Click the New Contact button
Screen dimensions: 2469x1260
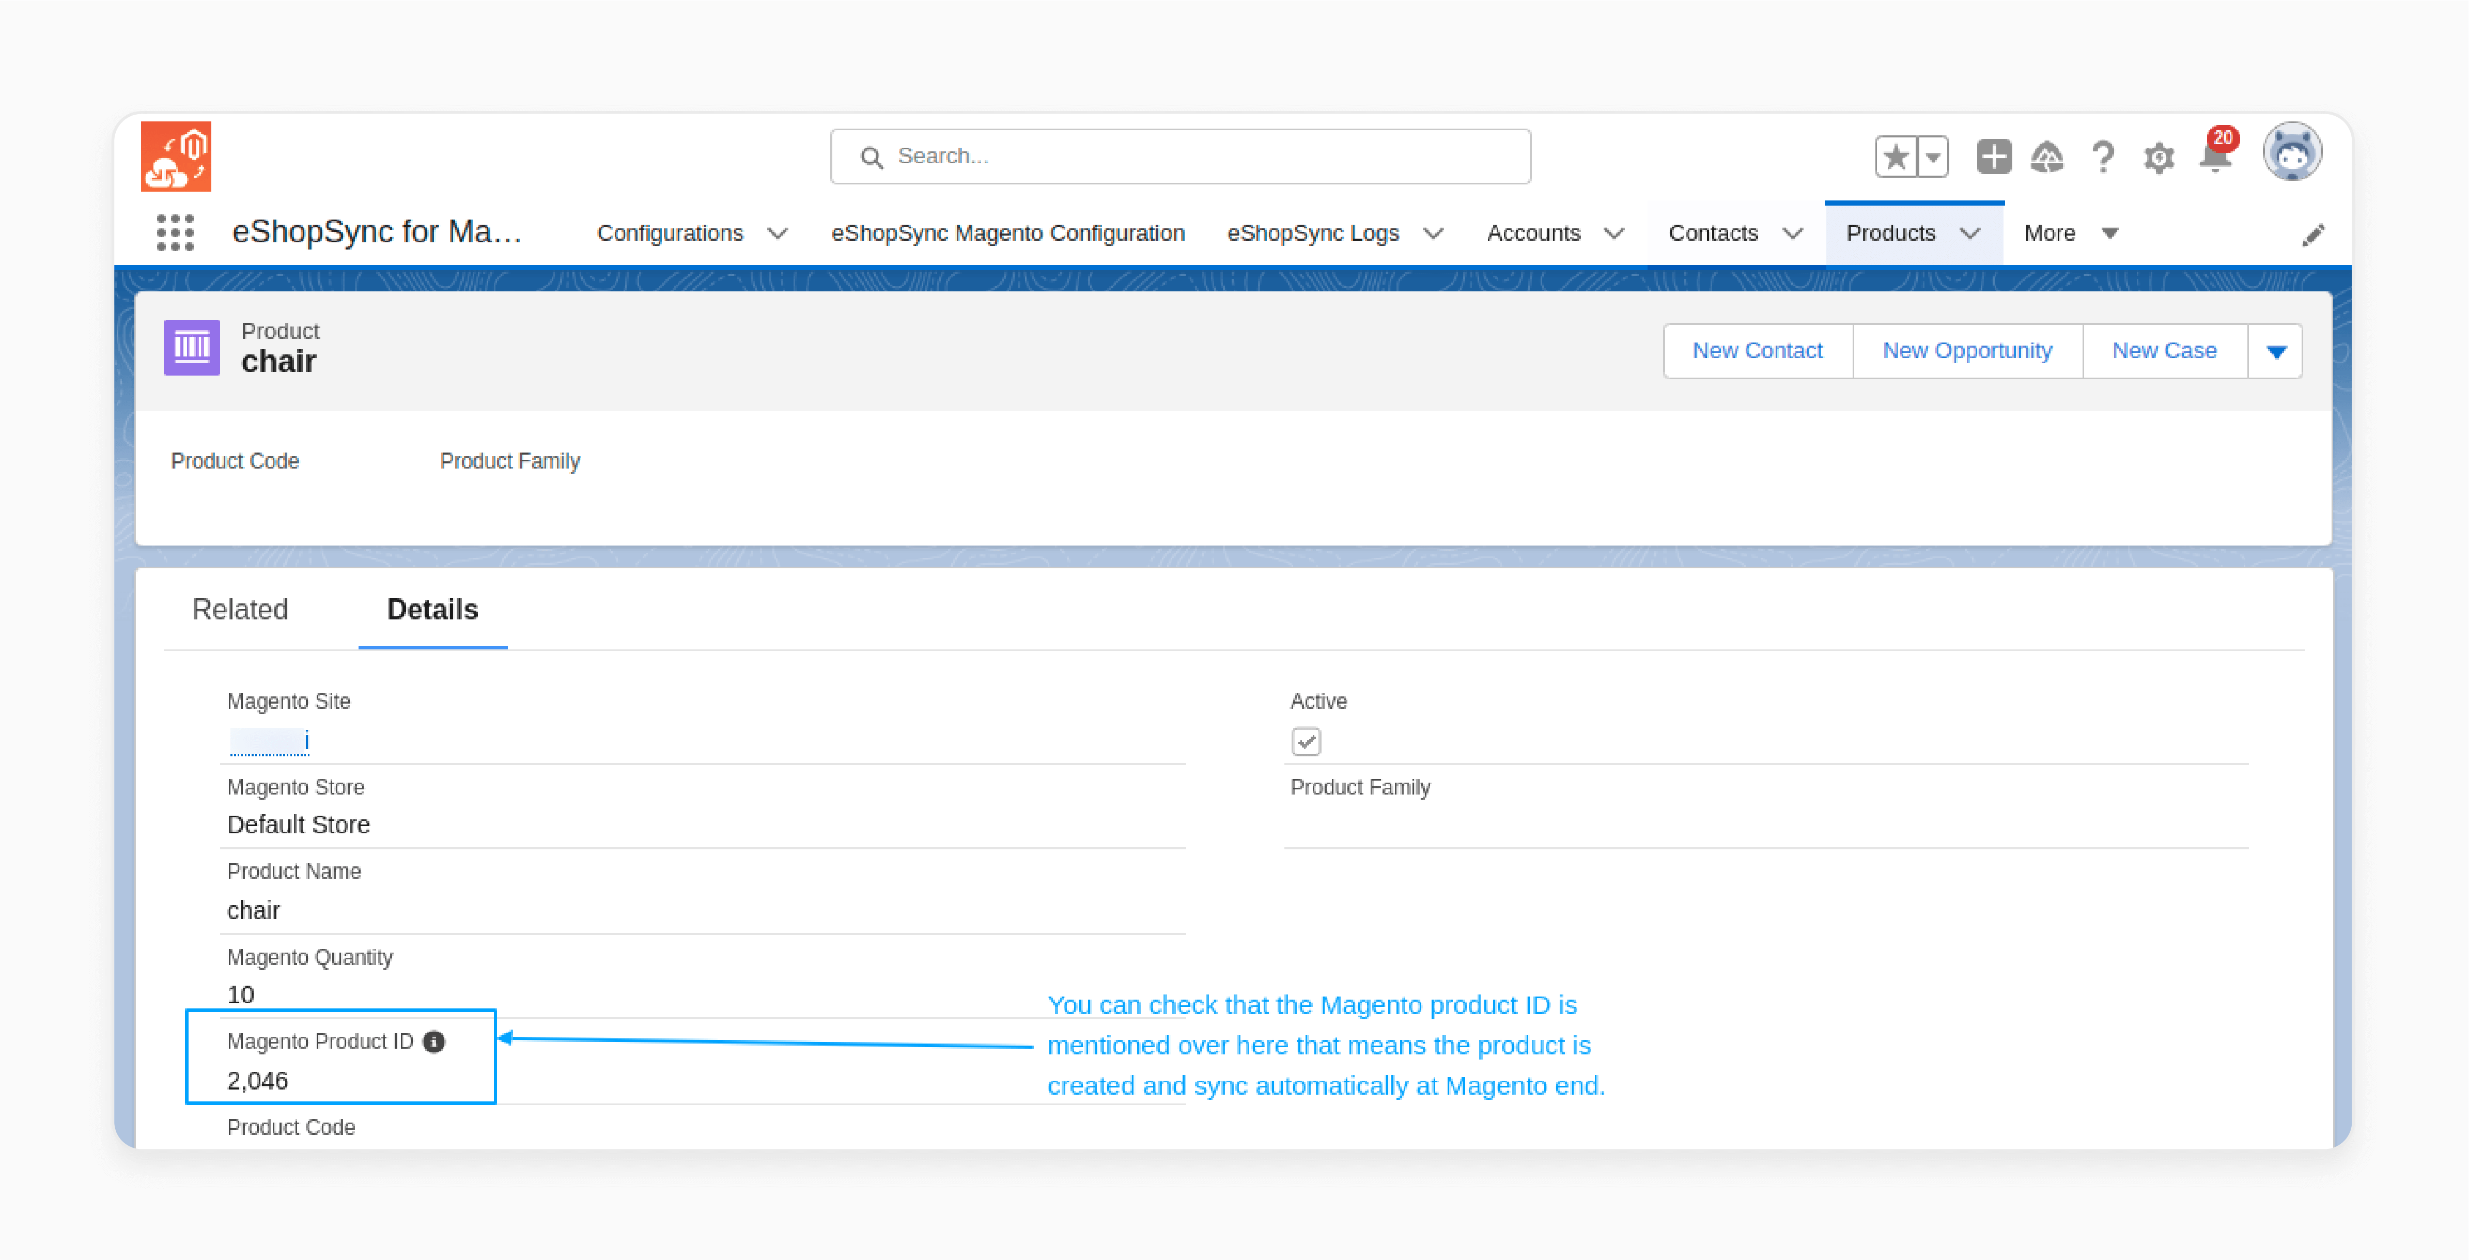pyautogui.click(x=1757, y=352)
